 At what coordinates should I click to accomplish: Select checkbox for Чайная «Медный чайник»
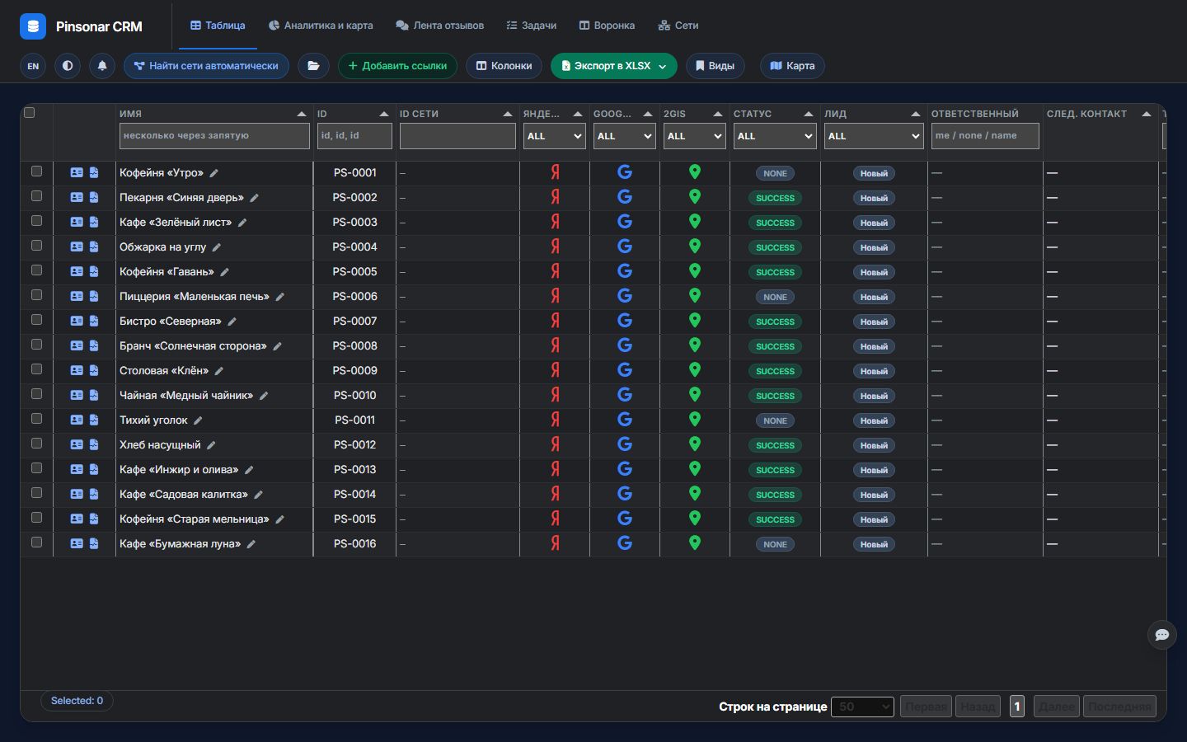coord(36,394)
